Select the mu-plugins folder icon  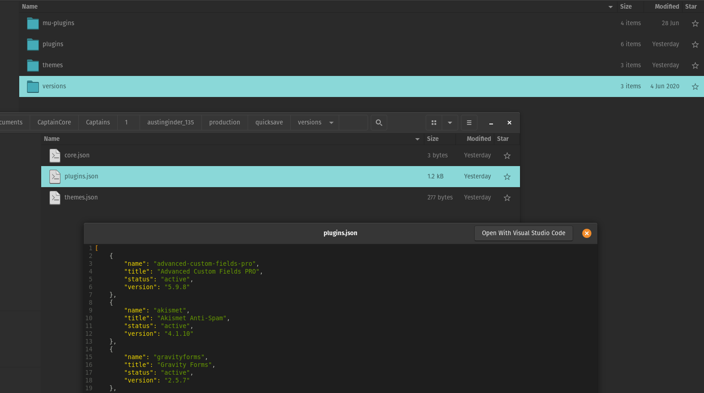tap(33, 23)
